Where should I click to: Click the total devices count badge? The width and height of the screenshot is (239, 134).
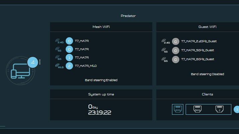click(33, 62)
